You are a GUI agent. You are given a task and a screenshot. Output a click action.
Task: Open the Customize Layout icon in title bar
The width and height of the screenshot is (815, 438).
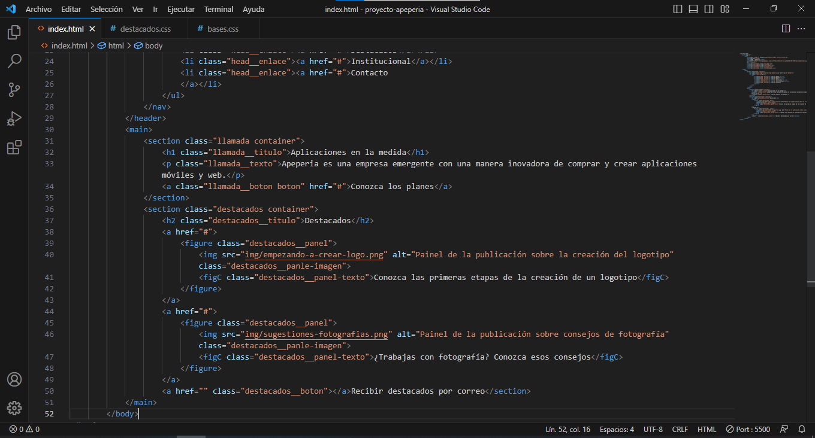(725, 9)
